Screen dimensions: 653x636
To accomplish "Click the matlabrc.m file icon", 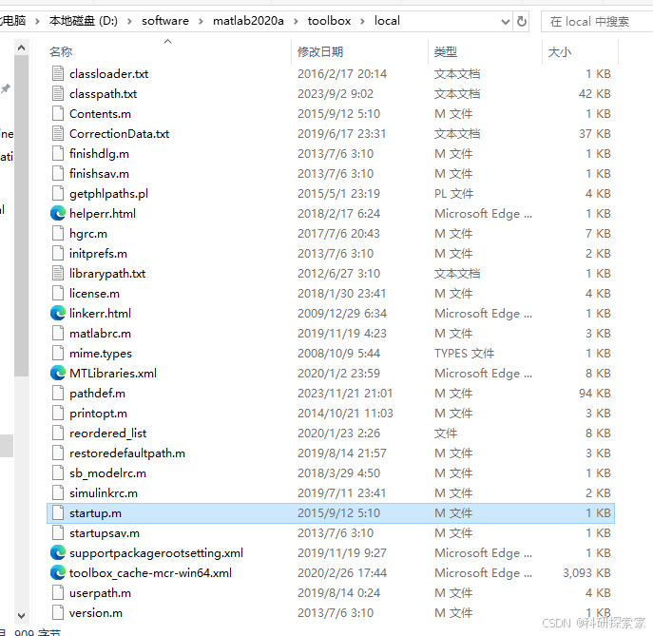I will pyautogui.click(x=58, y=333).
